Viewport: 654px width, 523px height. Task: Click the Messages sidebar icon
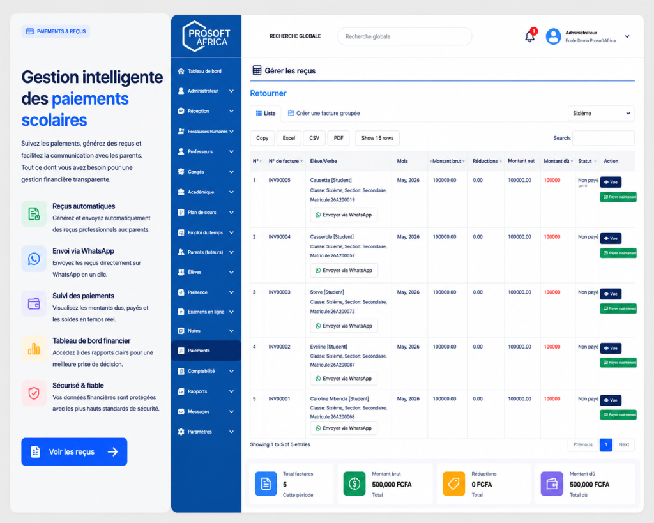click(x=181, y=411)
